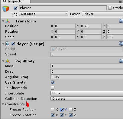Uncheck Freeze Rotation Z
The height and width of the screenshot is (119, 123).
click(x=71, y=115)
